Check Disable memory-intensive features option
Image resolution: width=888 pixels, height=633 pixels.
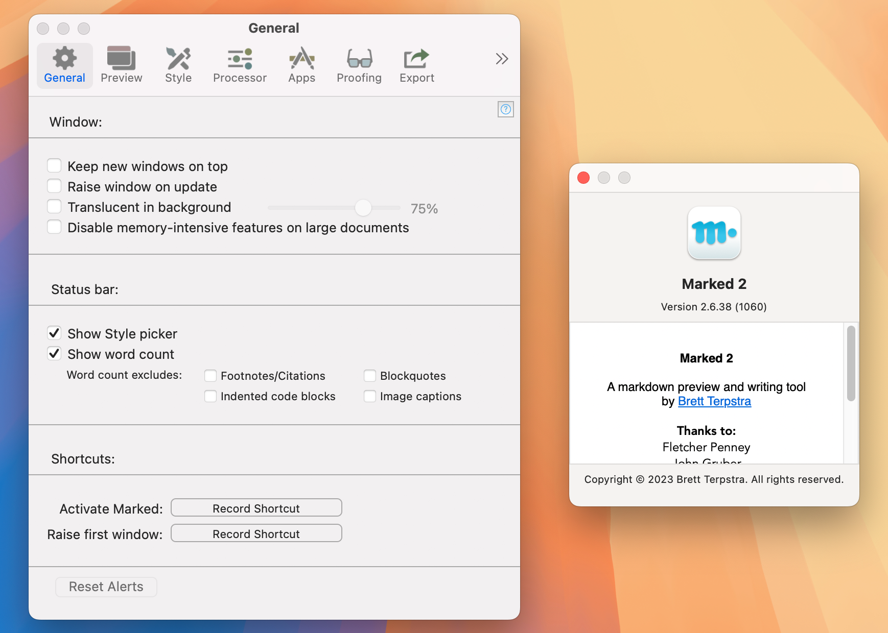tap(54, 227)
